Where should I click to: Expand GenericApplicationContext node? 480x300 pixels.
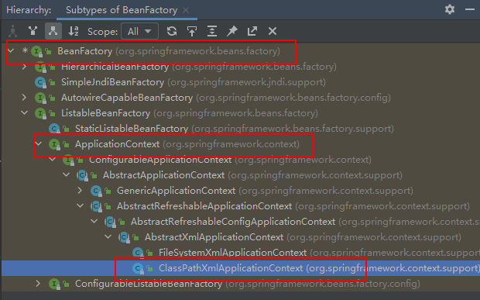tap(81, 190)
